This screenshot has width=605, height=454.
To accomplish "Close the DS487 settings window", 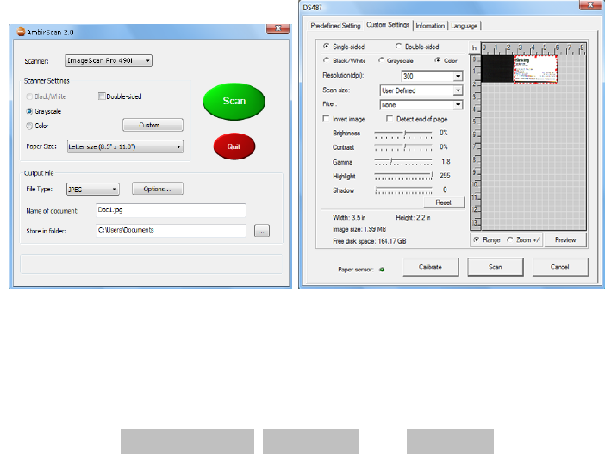I will [x=590, y=4].
